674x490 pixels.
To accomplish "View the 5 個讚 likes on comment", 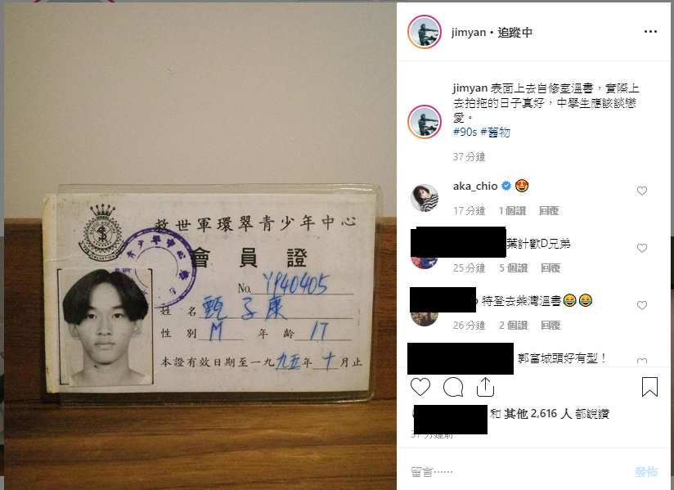I will pos(513,267).
